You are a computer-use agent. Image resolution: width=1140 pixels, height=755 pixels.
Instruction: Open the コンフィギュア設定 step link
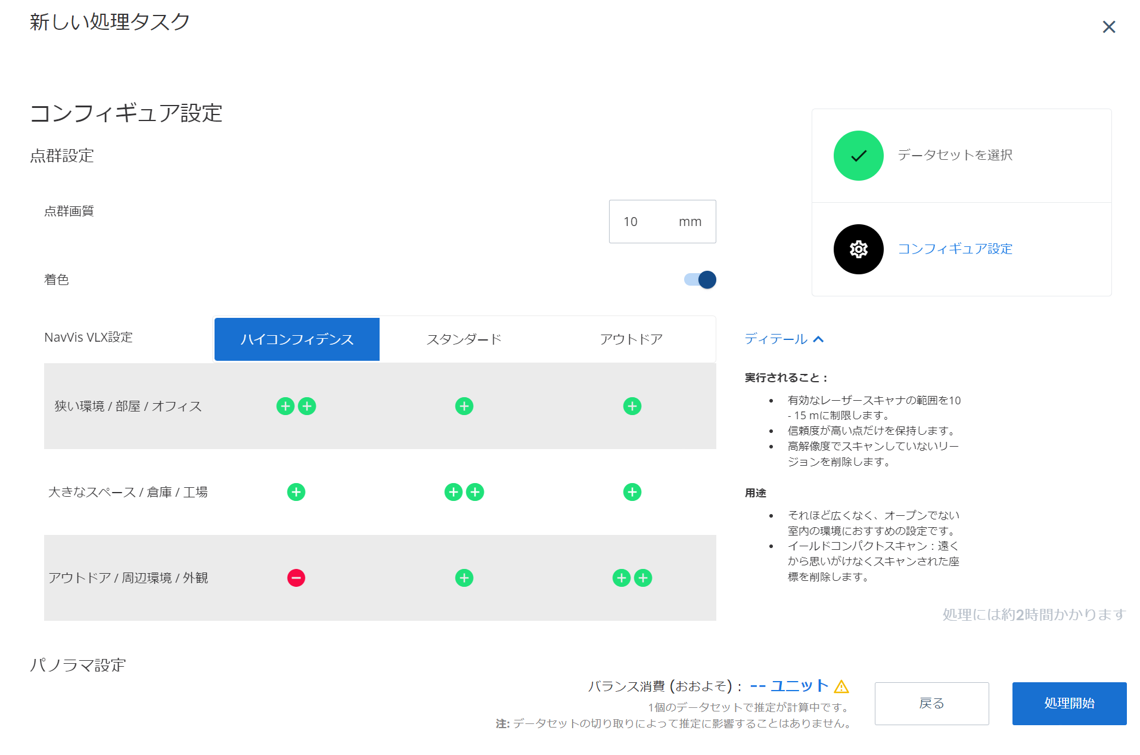(955, 249)
